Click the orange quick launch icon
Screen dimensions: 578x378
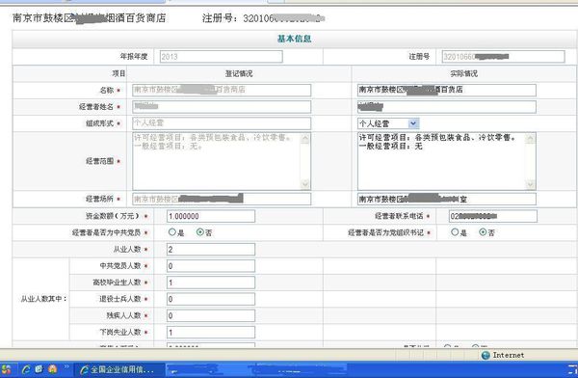point(52,369)
